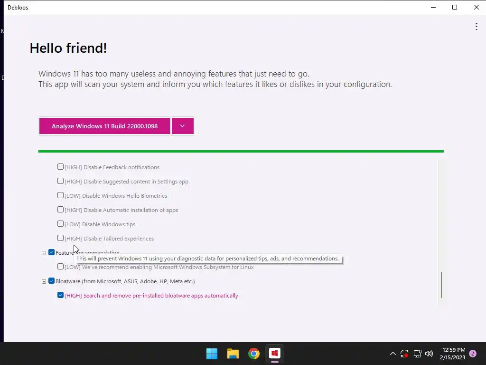The image size is (486, 365).
Task: Uncheck Search and remove pre-installed bloatware
Action: (x=60, y=296)
